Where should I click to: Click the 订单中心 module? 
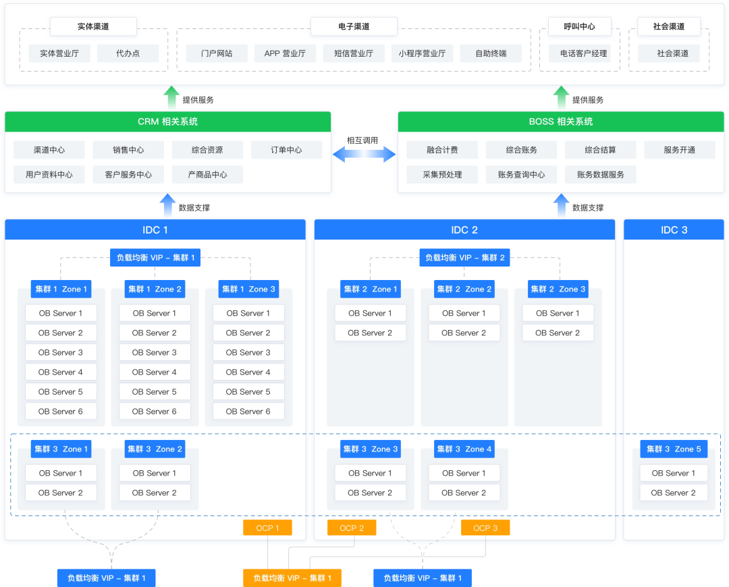[286, 150]
